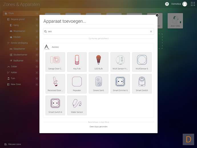
Task: Click the search box containing 'aeo'
Action: point(98,31)
